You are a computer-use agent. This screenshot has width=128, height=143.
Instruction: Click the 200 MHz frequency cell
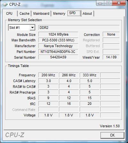[x=48, y=75]
